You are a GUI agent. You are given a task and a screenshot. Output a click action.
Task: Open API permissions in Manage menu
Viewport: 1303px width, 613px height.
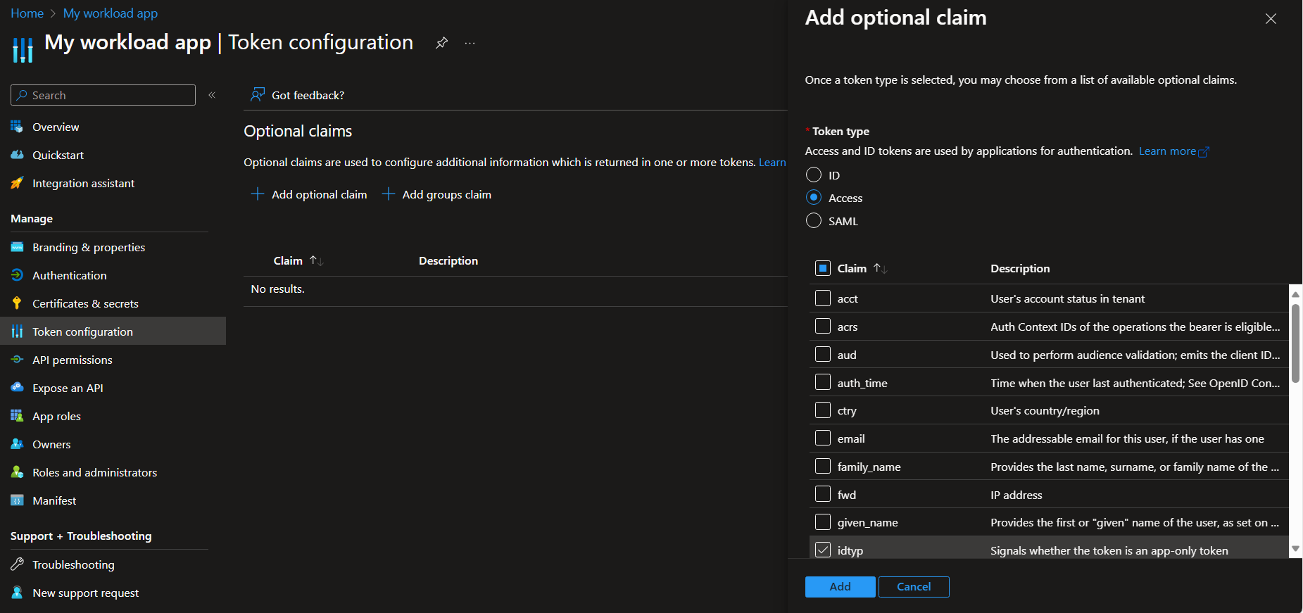pos(72,360)
